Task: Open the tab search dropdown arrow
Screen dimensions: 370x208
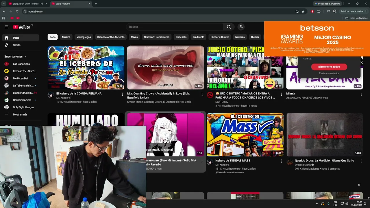Action: tap(3, 4)
